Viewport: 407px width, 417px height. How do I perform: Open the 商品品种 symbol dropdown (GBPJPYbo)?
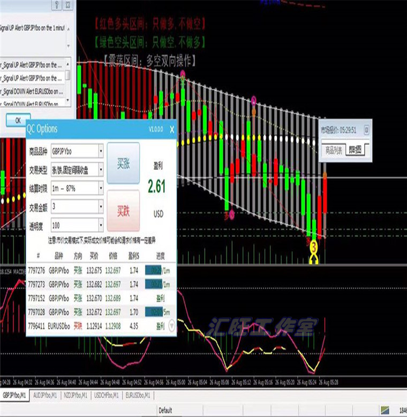pyautogui.click(x=100, y=151)
